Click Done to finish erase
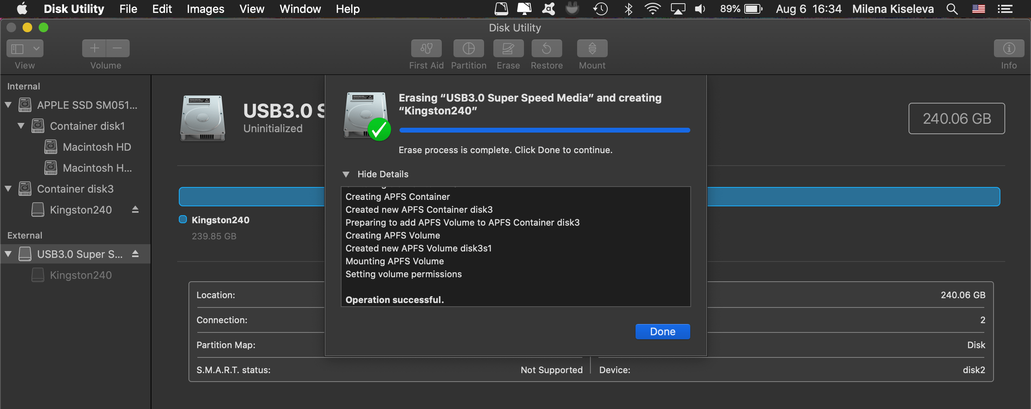 662,331
